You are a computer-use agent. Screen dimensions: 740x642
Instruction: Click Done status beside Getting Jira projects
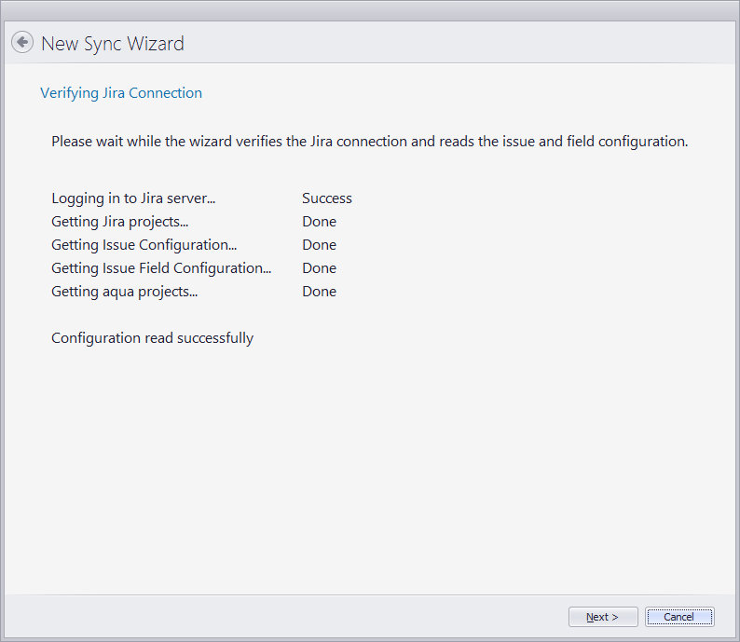[x=319, y=222]
